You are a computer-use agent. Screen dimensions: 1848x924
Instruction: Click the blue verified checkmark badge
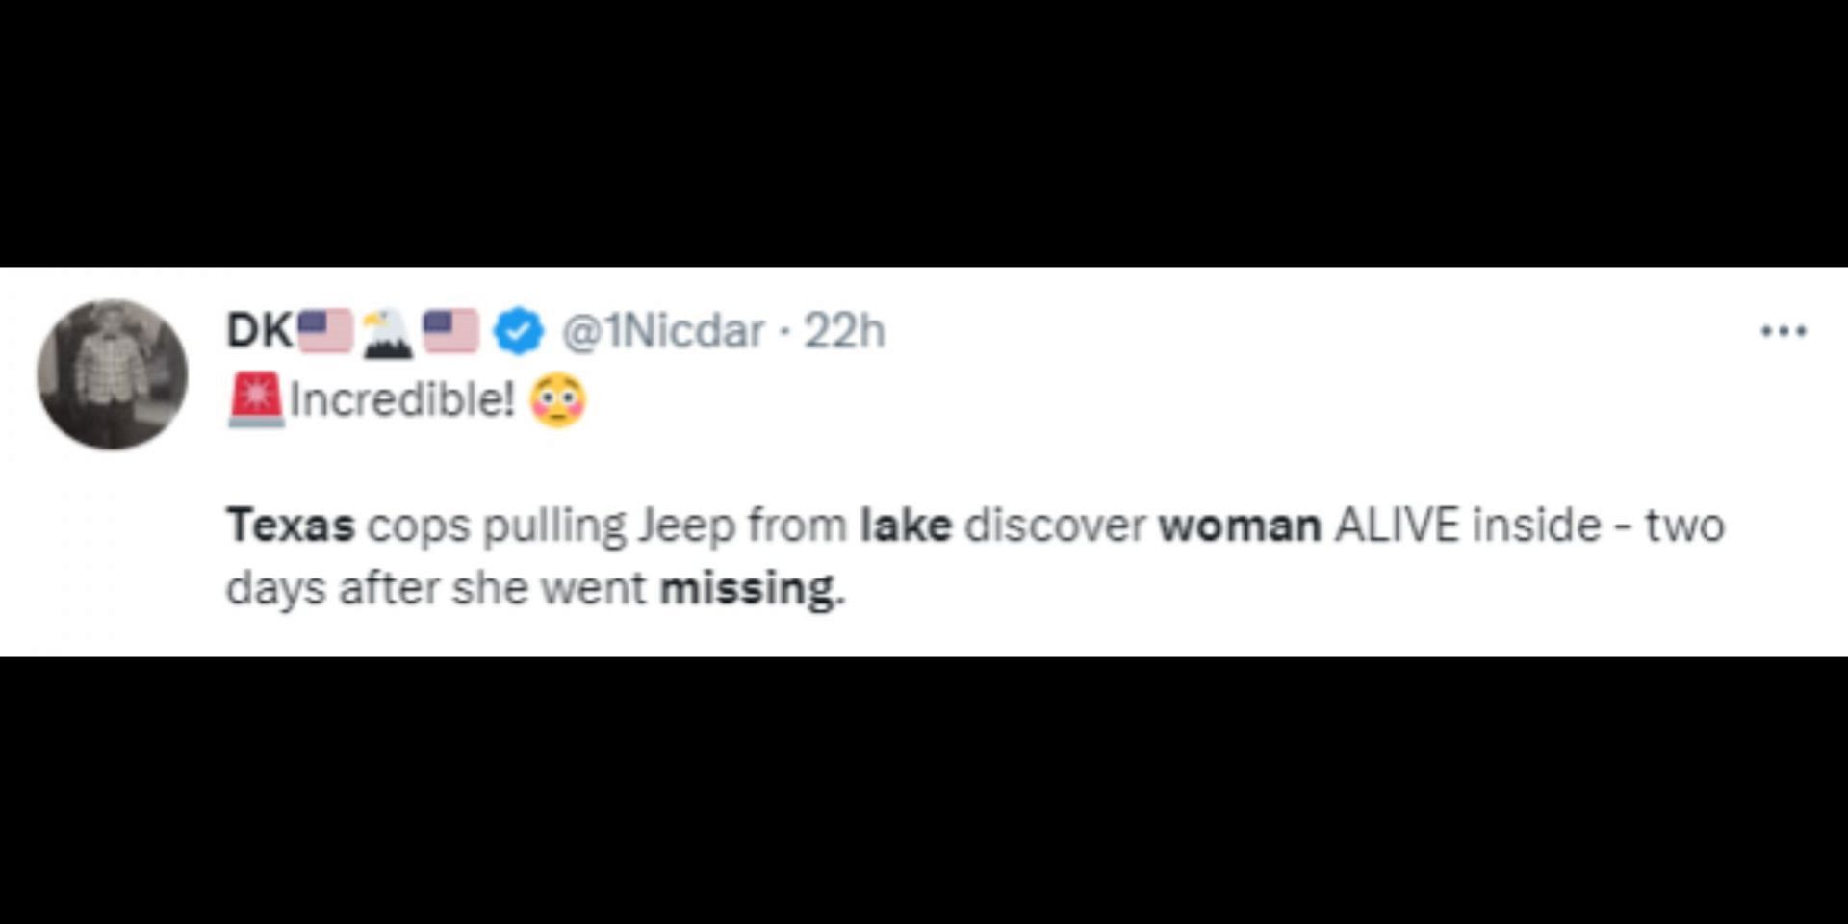pyautogui.click(x=519, y=331)
